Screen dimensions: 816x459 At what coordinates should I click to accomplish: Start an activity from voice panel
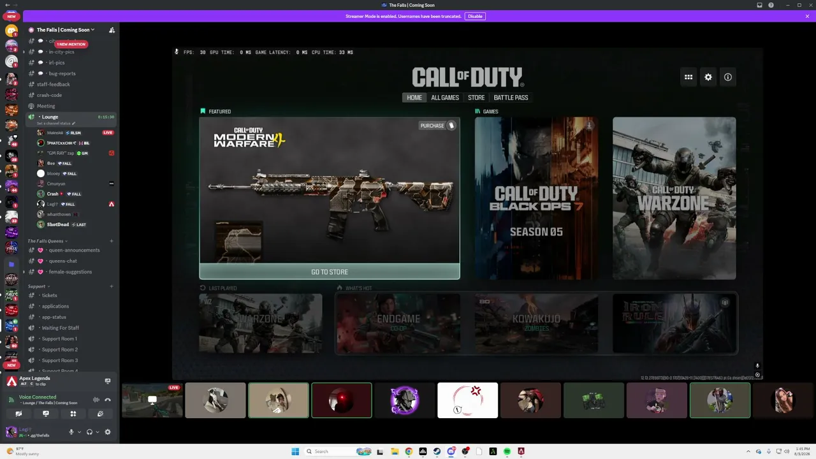click(x=73, y=414)
